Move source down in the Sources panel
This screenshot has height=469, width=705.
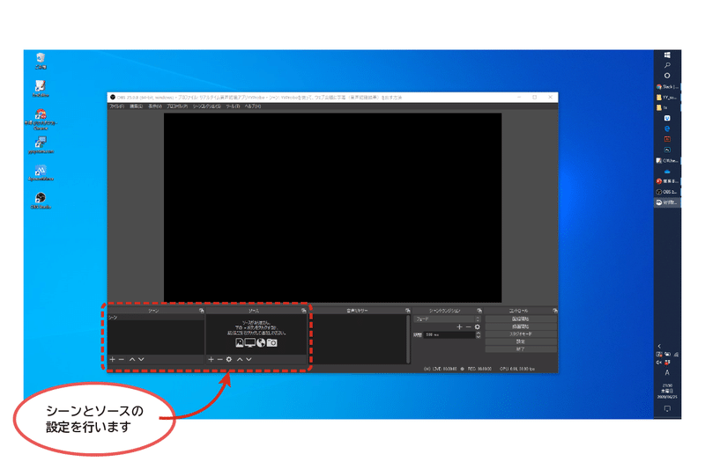pos(249,360)
